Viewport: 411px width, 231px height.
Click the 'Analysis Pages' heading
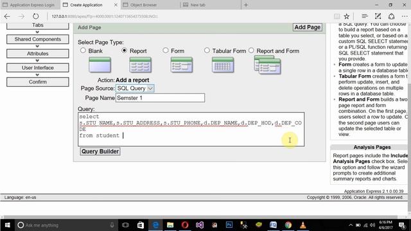(x=372, y=147)
